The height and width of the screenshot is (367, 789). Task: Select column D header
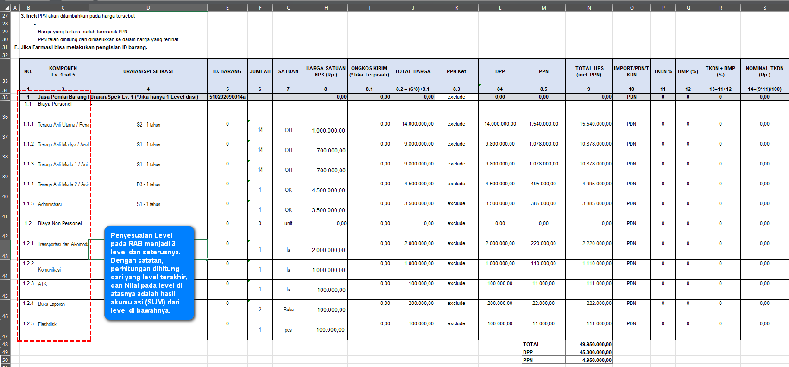(x=148, y=8)
